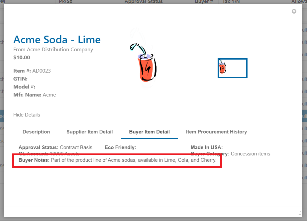Viewport: 307px width, 221px height.
Task: Open the Supplier Item Detail tab
Action: pyautogui.click(x=90, y=131)
